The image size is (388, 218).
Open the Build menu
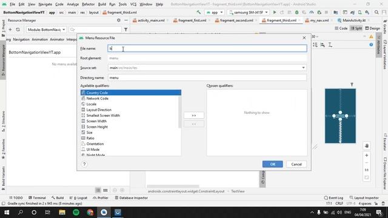(102, 4)
